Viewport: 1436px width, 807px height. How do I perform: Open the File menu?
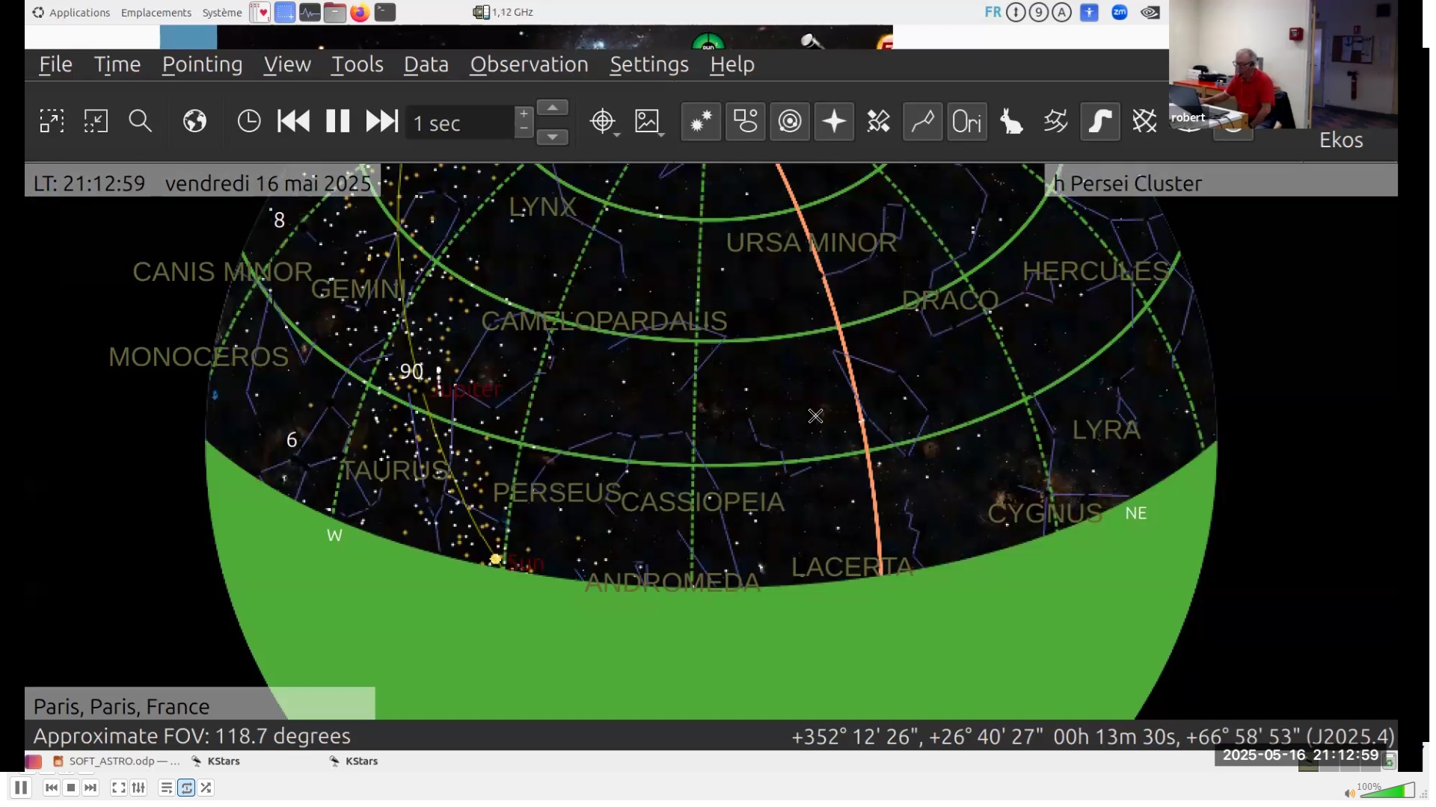(56, 65)
